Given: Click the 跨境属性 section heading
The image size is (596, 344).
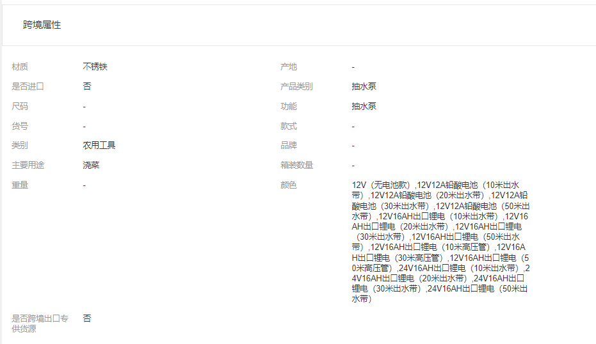Looking at the screenshot, I should (42, 25).
